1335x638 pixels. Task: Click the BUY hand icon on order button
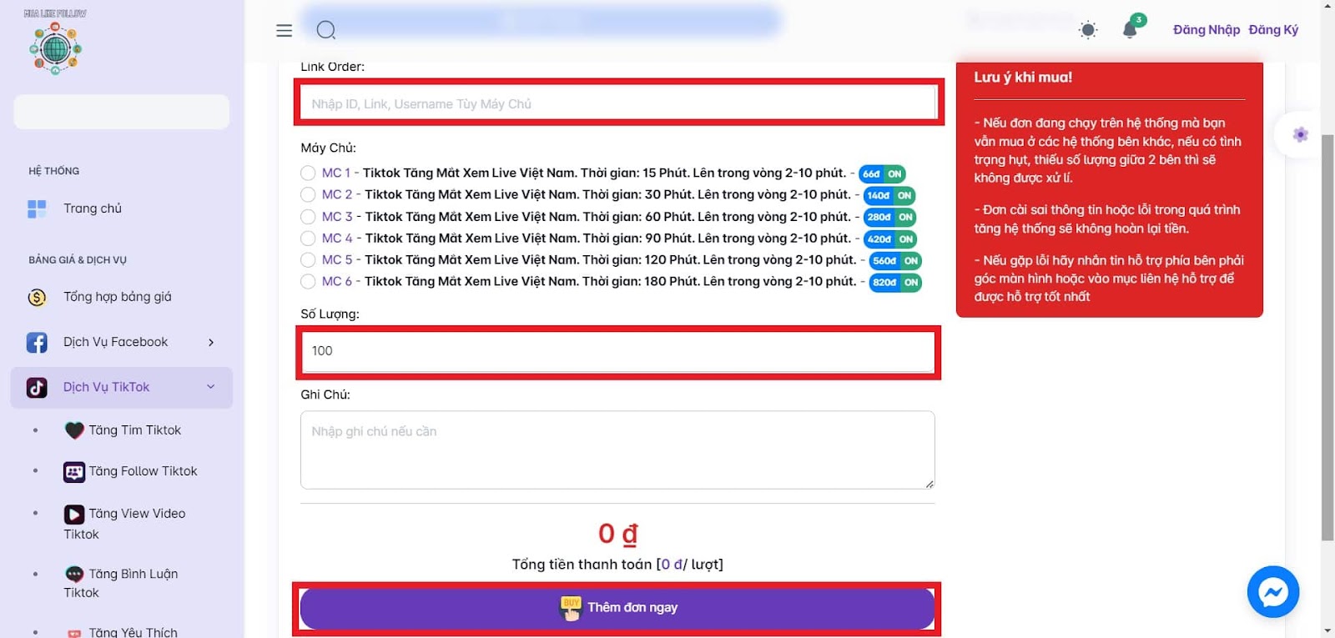point(571,608)
